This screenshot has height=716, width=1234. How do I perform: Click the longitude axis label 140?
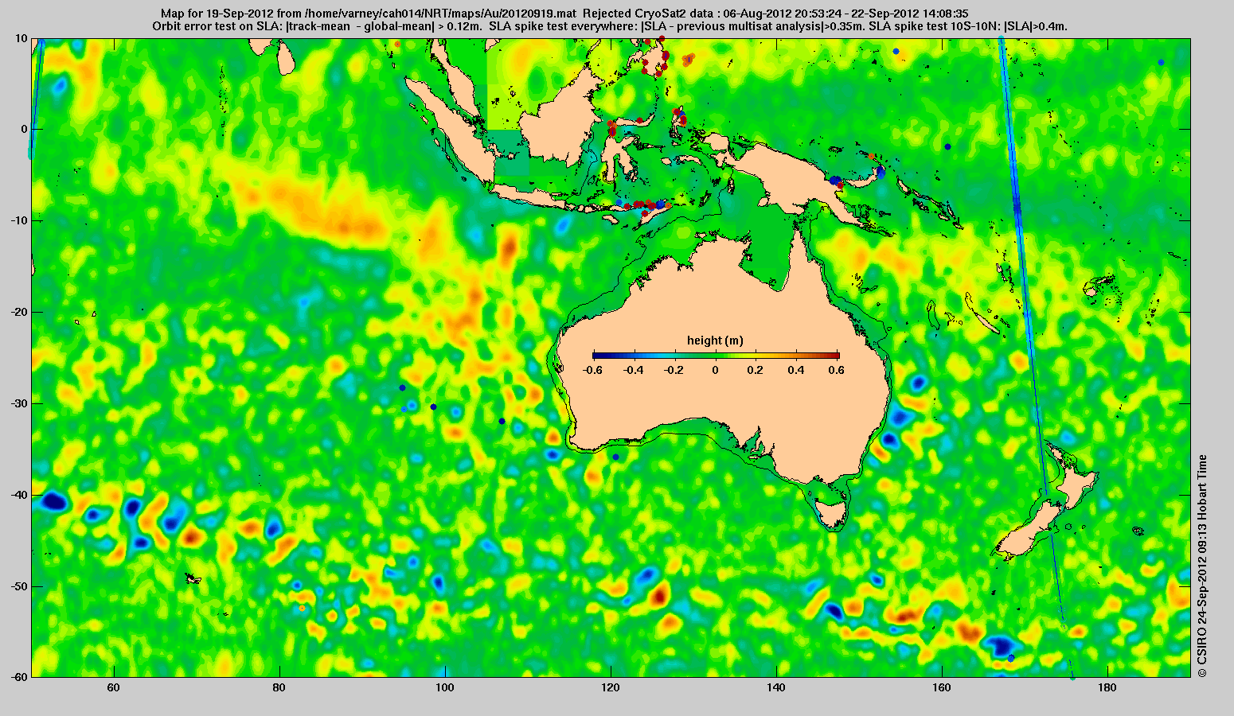click(x=776, y=687)
